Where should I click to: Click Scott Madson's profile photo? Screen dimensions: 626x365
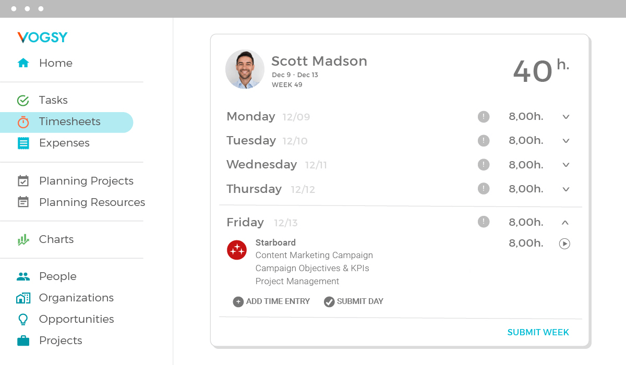[x=245, y=69]
